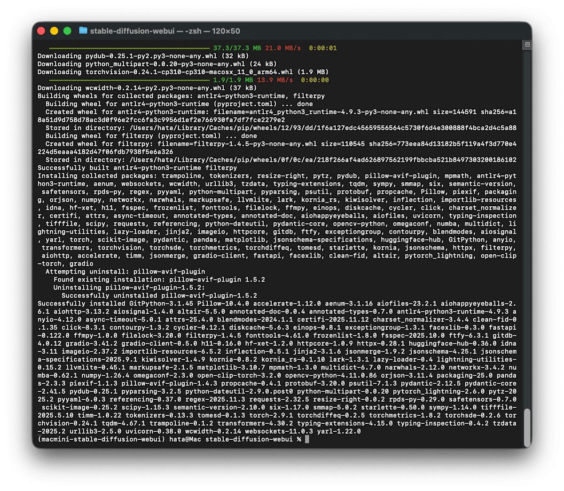Click the 'opencv-python-4.11.0.86' package entry
Screen dimensions: 564x491
coord(331,375)
